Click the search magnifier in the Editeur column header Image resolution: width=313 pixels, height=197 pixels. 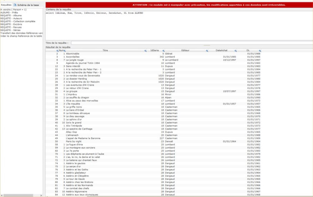coord(207,51)
